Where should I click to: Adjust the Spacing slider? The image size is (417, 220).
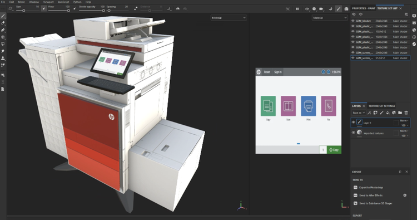coord(117,11)
